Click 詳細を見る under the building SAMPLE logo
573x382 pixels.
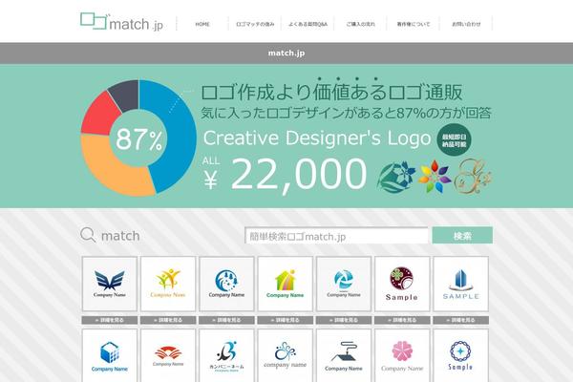[x=460, y=320]
